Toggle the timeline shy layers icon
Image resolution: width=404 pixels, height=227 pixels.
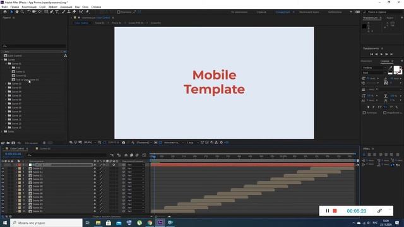[126, 155]
